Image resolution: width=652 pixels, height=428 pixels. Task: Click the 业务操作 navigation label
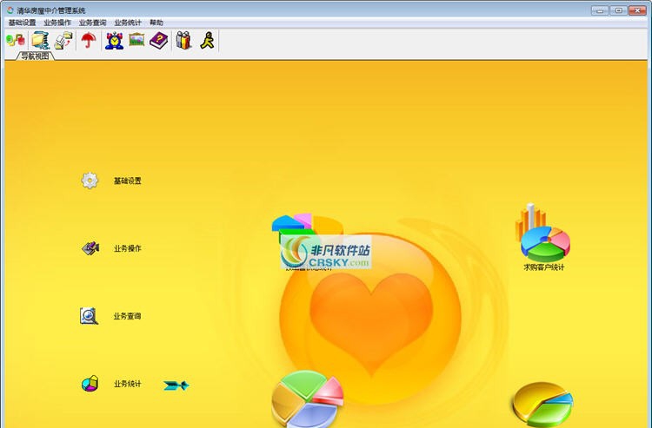(128, 248)
